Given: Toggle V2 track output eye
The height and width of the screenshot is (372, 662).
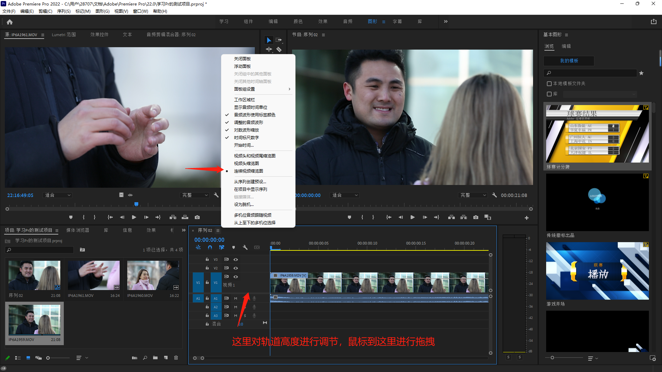Looking at the screenshot, I should 236,268.
